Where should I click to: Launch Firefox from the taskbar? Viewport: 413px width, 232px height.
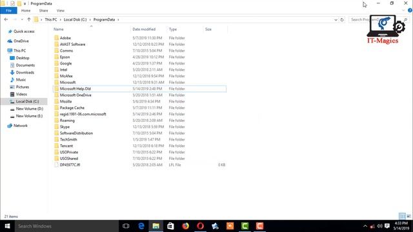click(185, 226)
